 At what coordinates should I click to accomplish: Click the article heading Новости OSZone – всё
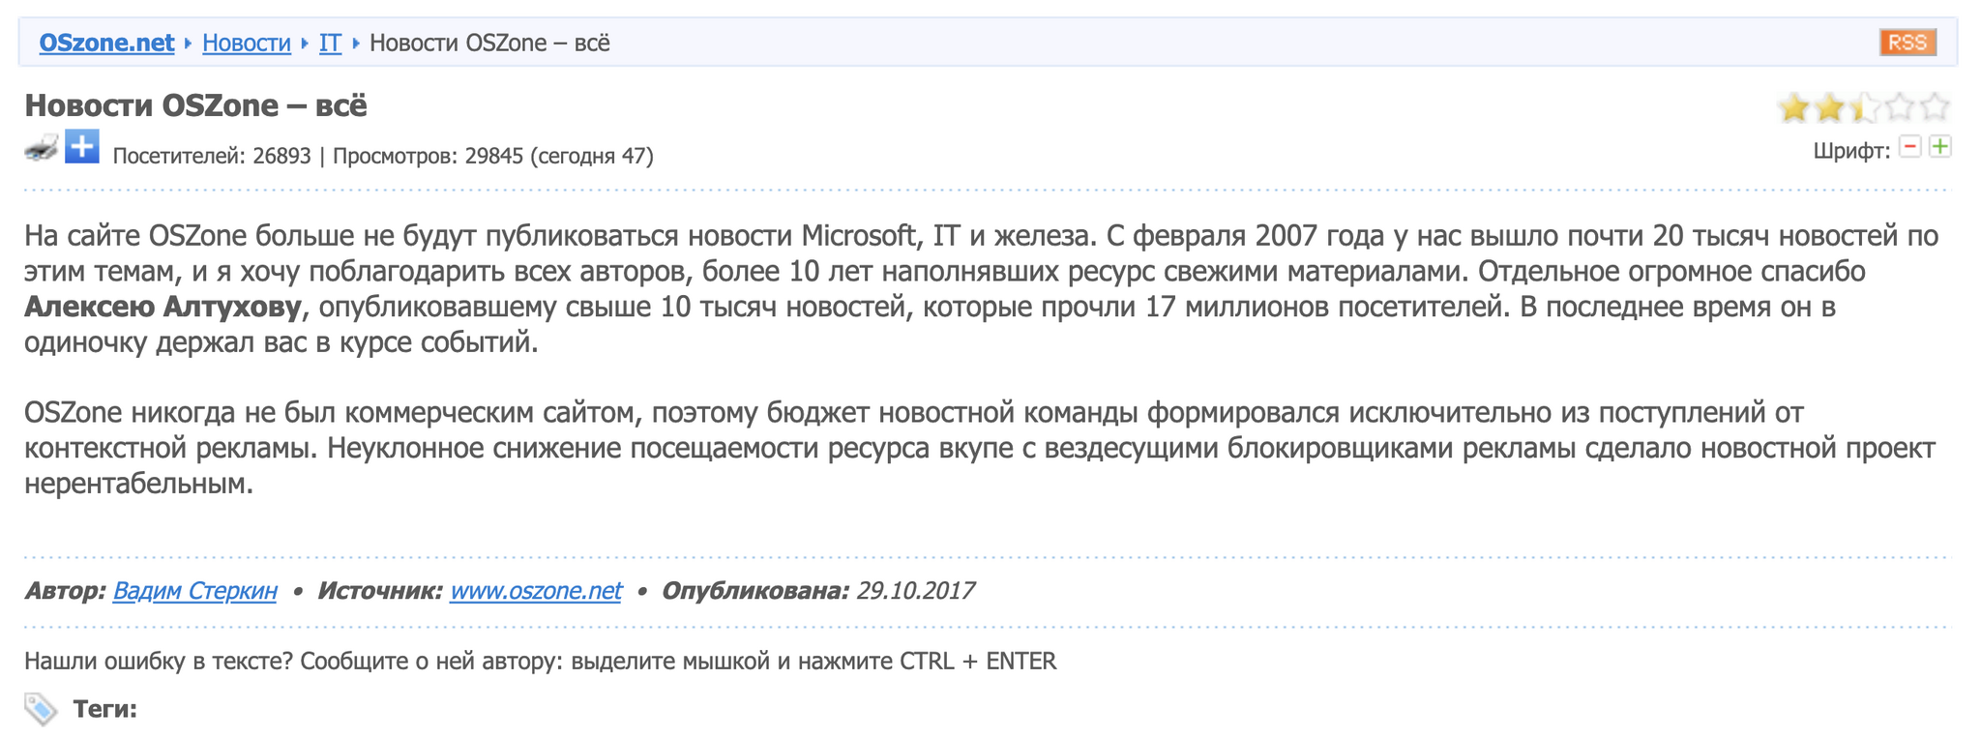tap(195, 104)
